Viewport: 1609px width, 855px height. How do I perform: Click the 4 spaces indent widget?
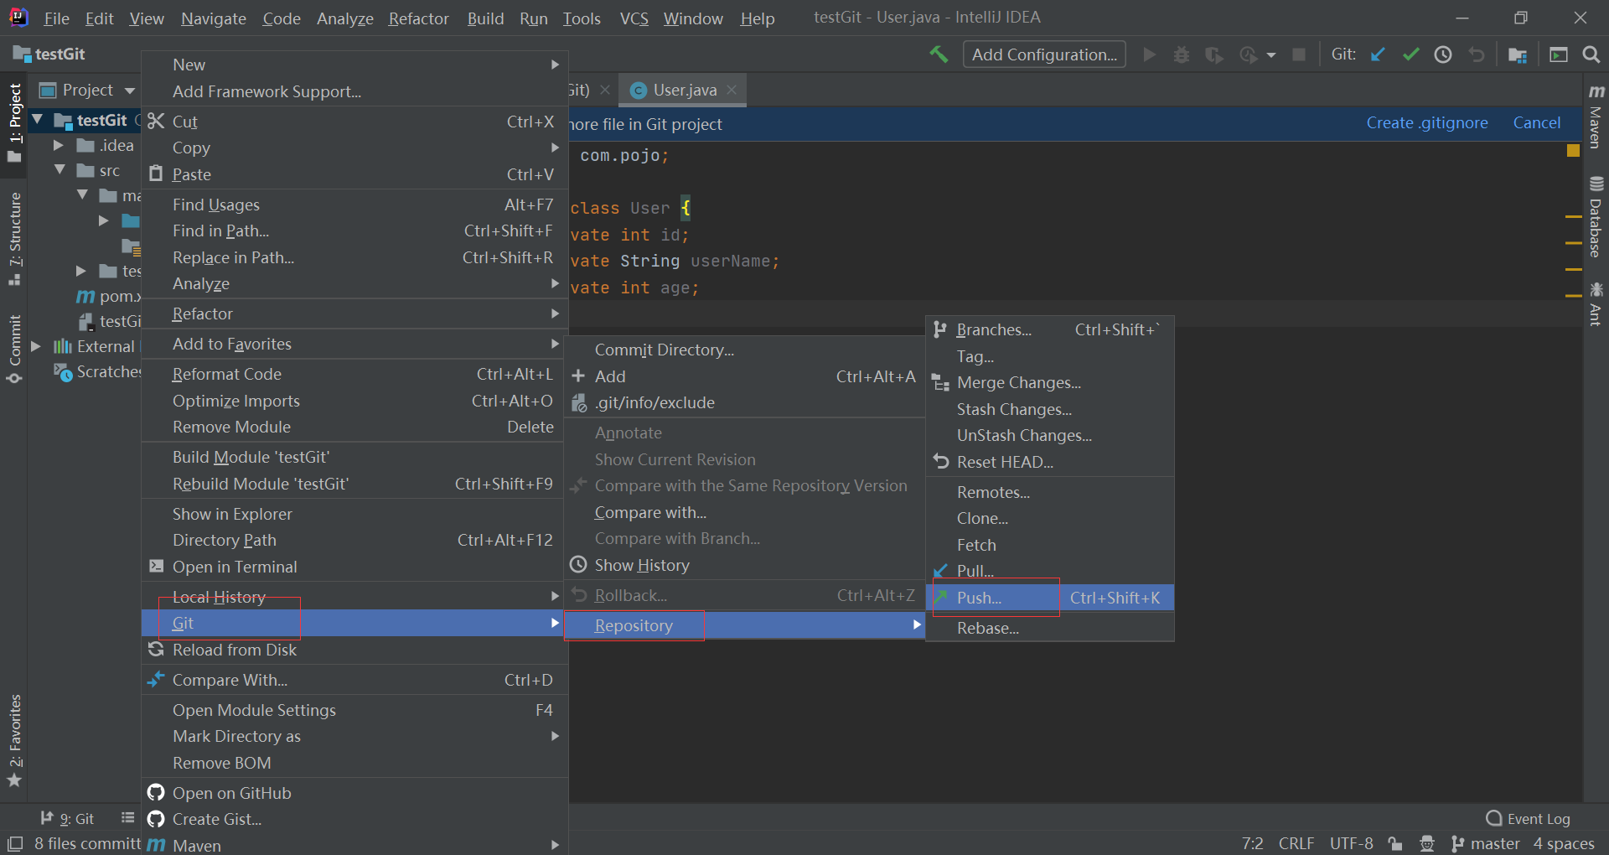[1564, 843]
